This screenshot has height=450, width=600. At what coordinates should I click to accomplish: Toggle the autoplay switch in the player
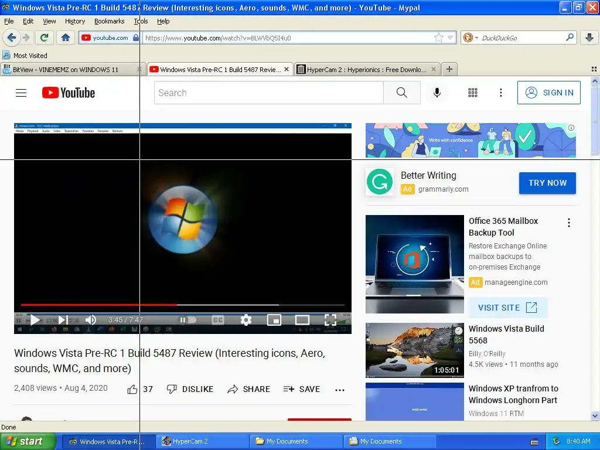click(x=188, y=320)
